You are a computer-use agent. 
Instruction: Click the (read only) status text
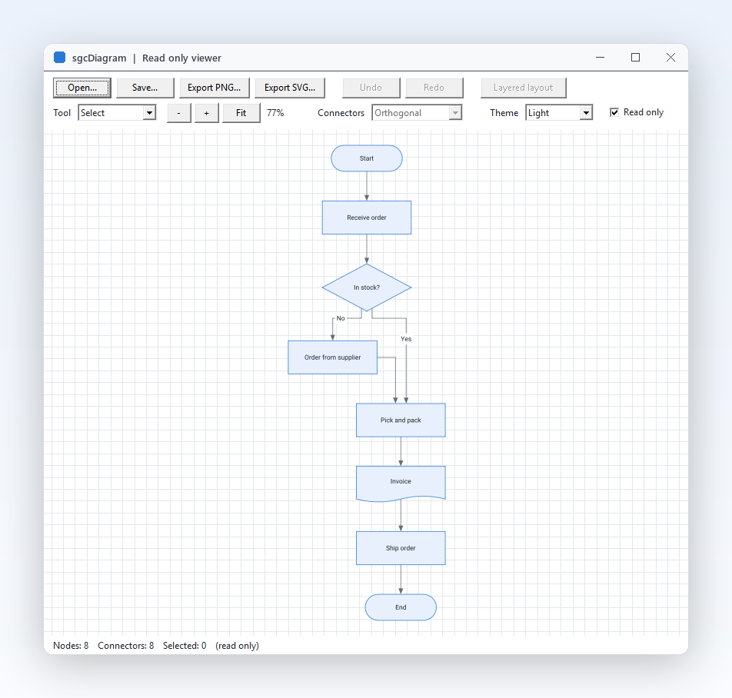pyautogui.click(x=237, y=646)
